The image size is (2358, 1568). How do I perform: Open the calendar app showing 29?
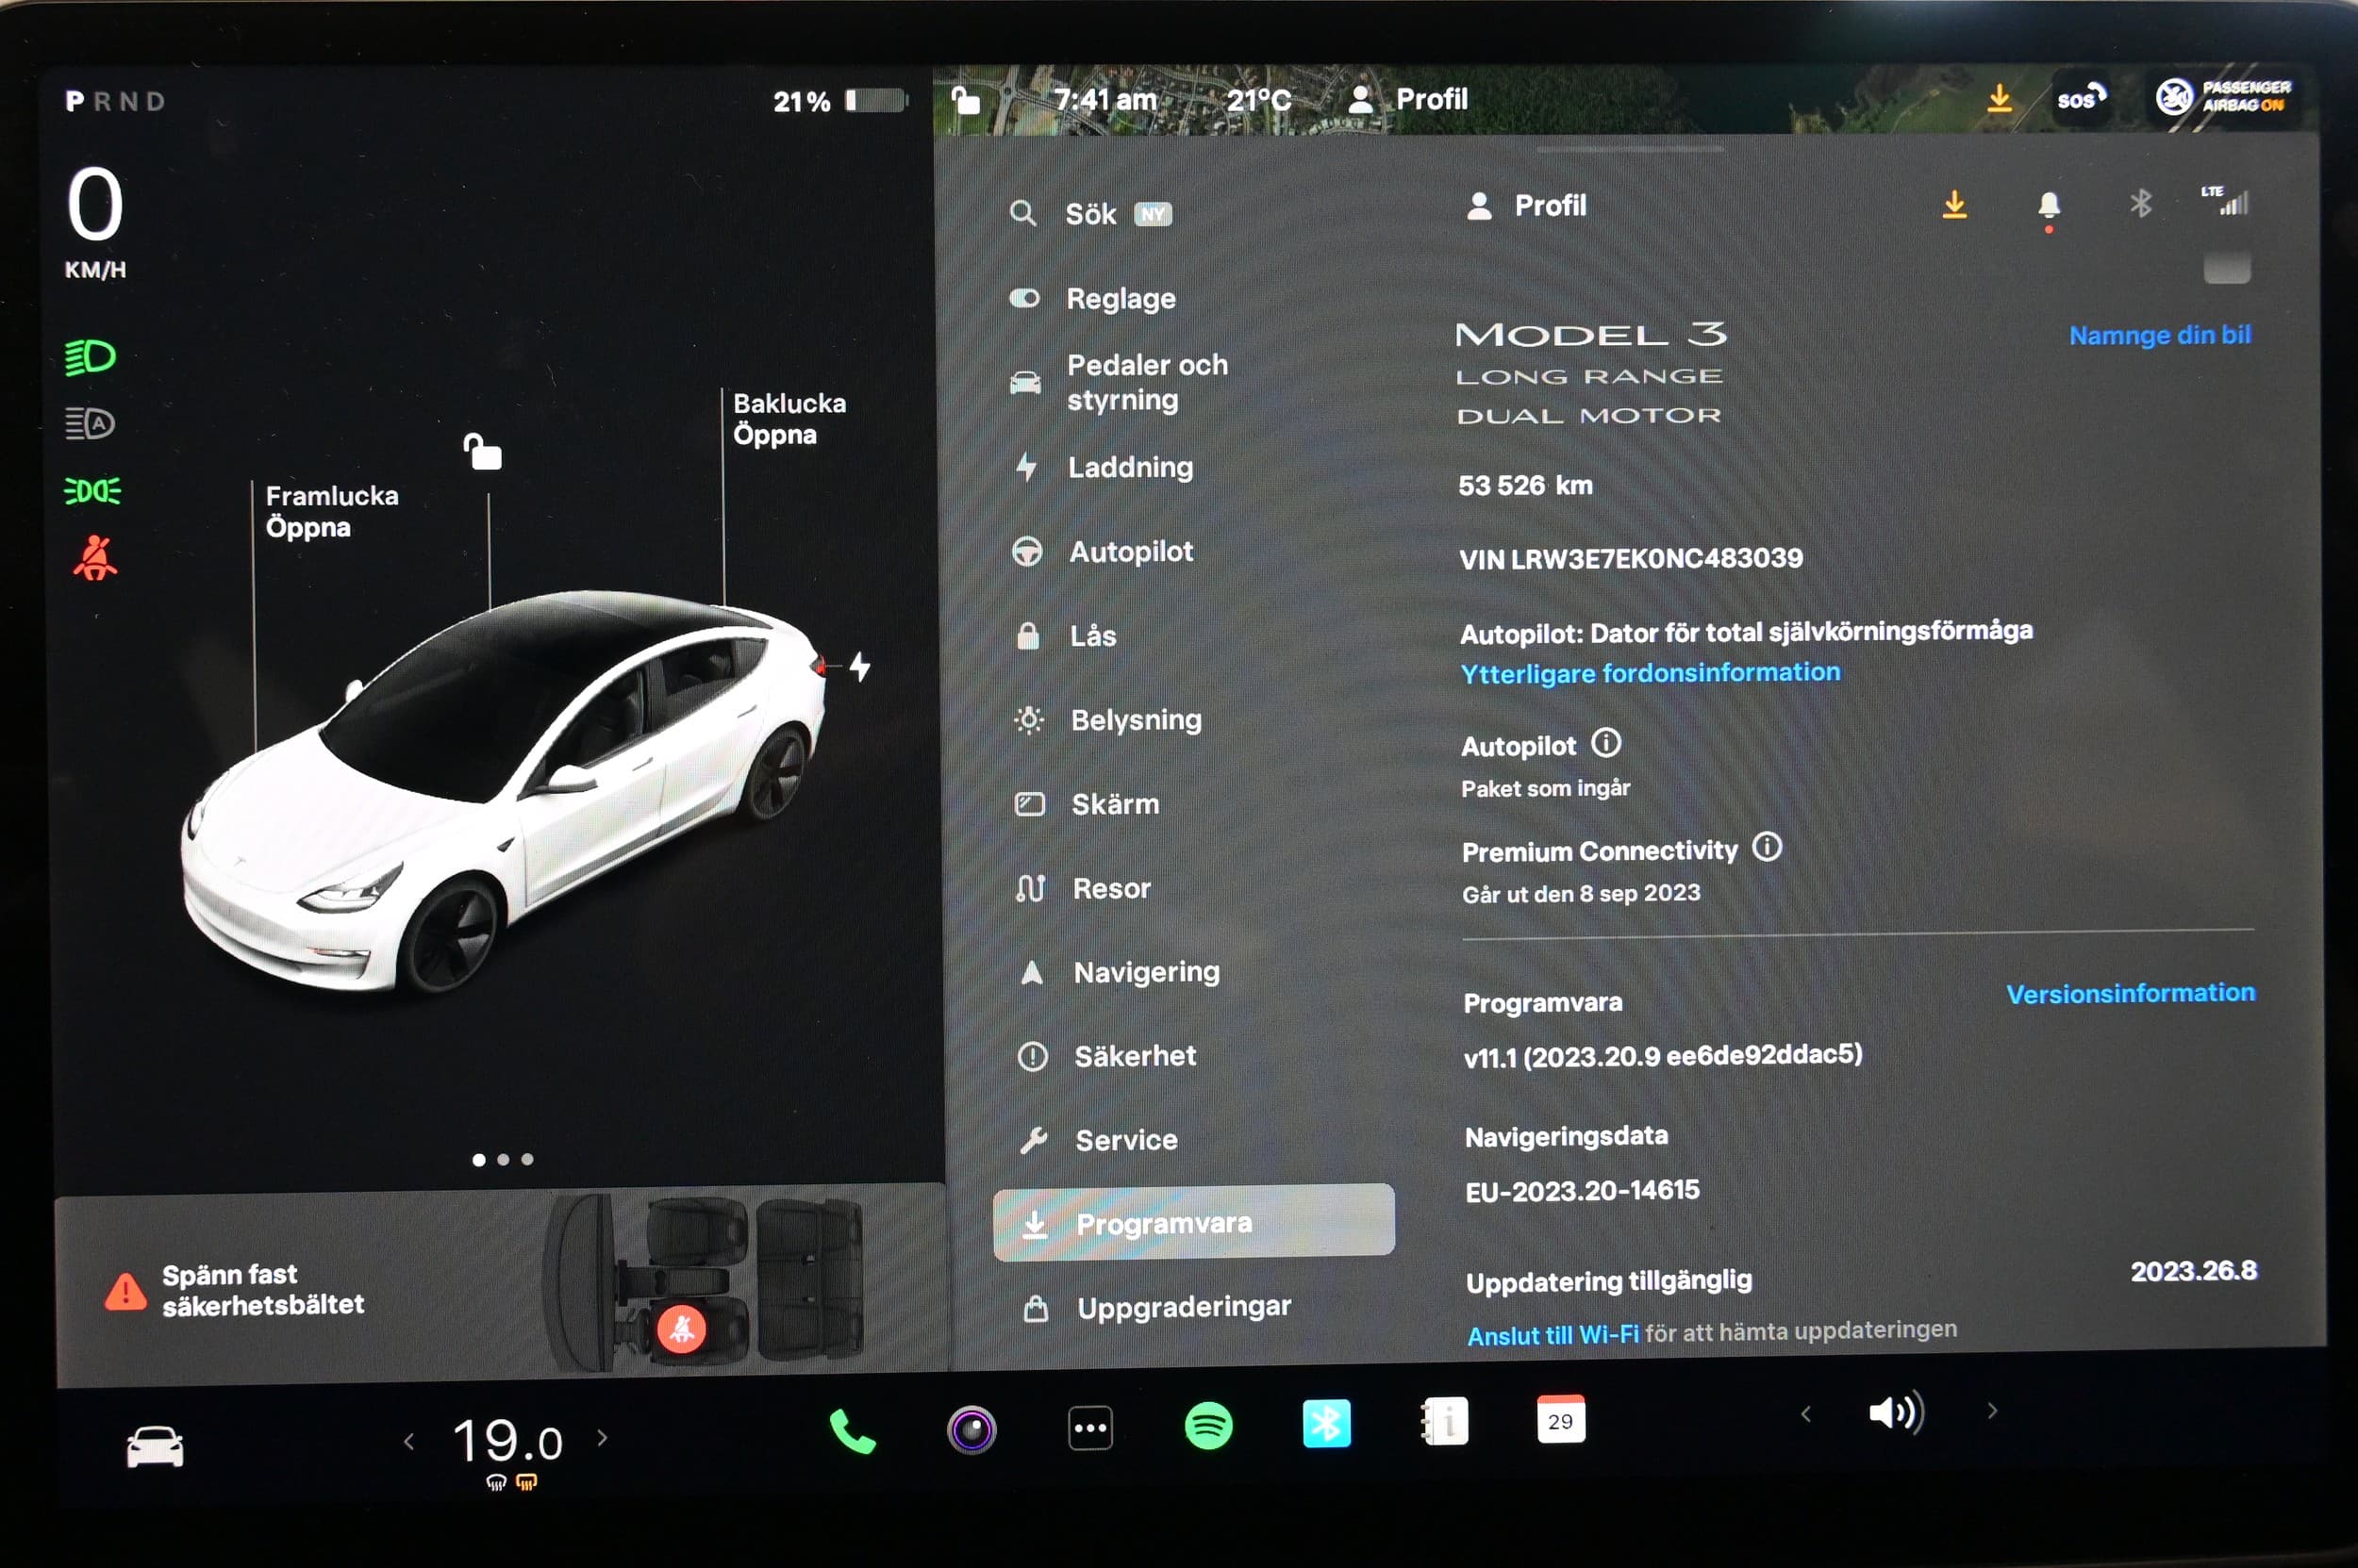click(x=1561, y=1420)
